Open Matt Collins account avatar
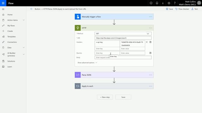Viewport: 202px width, 113px height. pos(199,3)
